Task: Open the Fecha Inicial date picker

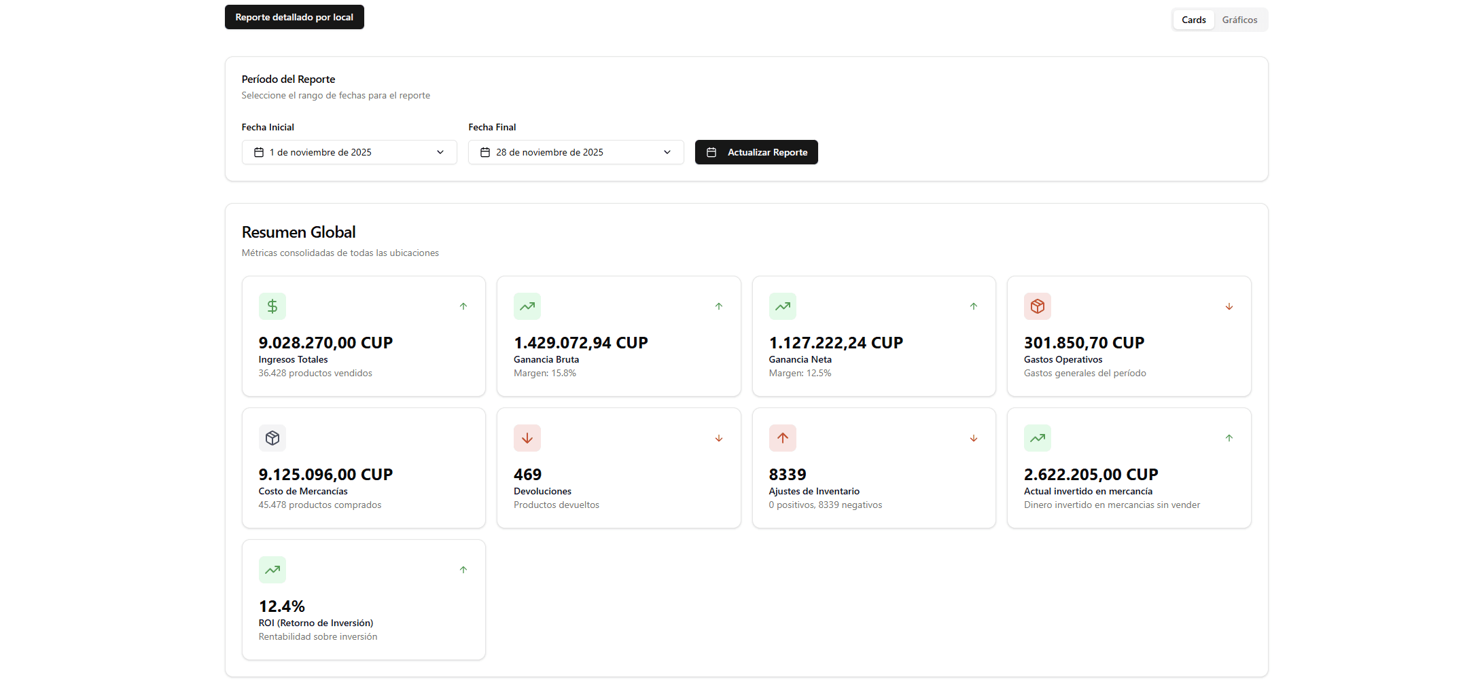Action: point(349,152)
